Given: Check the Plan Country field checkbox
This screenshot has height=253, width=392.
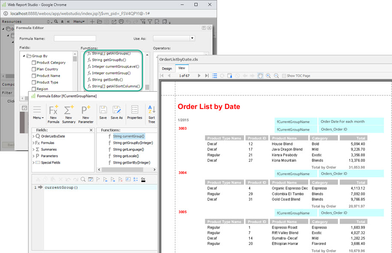Looking at the screenshot, I should (x=34, y=69).
